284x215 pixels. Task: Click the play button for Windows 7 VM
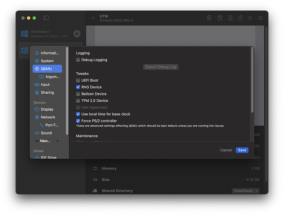click(77, 34)
